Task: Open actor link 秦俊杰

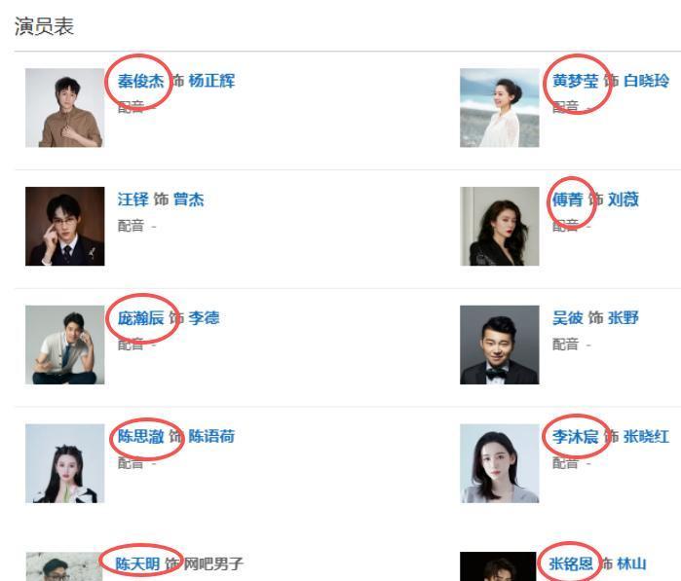Action: [x=140, y=81]
